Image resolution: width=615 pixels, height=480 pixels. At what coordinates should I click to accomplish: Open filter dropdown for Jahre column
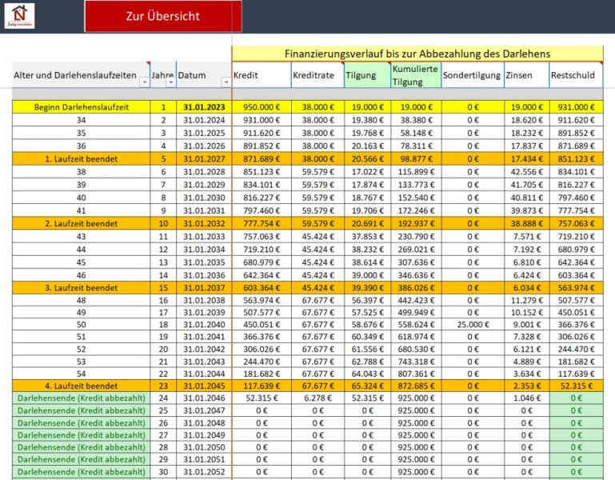point(170,82)
